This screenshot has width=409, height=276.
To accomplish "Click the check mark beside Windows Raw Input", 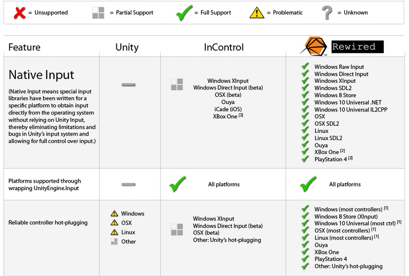I will click(x=305, y=66).
